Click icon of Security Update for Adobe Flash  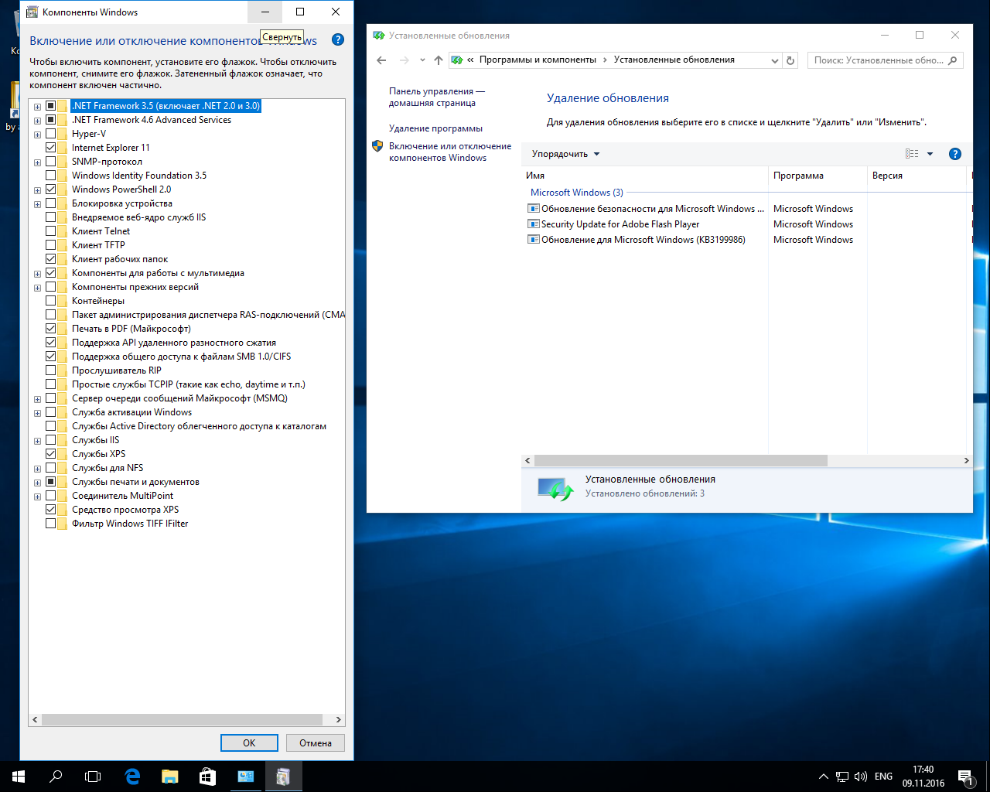(533, 224)
